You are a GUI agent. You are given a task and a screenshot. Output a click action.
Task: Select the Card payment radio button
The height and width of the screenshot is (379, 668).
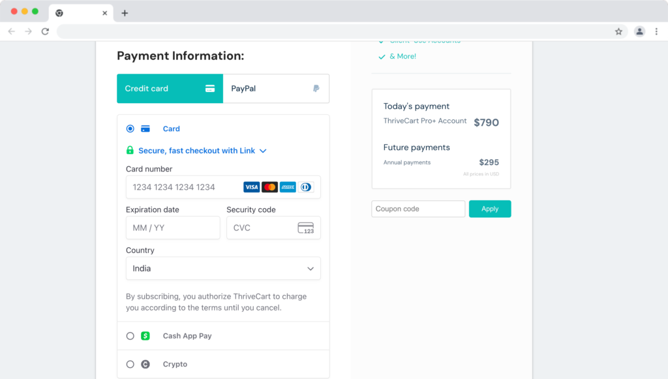[130, 129]
